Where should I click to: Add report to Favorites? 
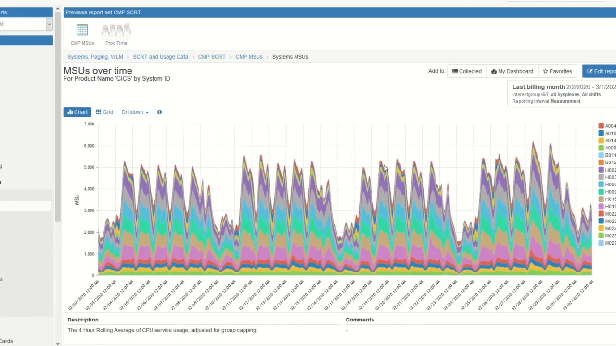tap(557, 71)
